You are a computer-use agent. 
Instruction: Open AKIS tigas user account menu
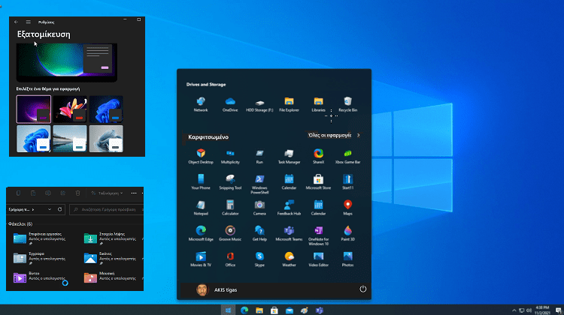tap(217, 290)
